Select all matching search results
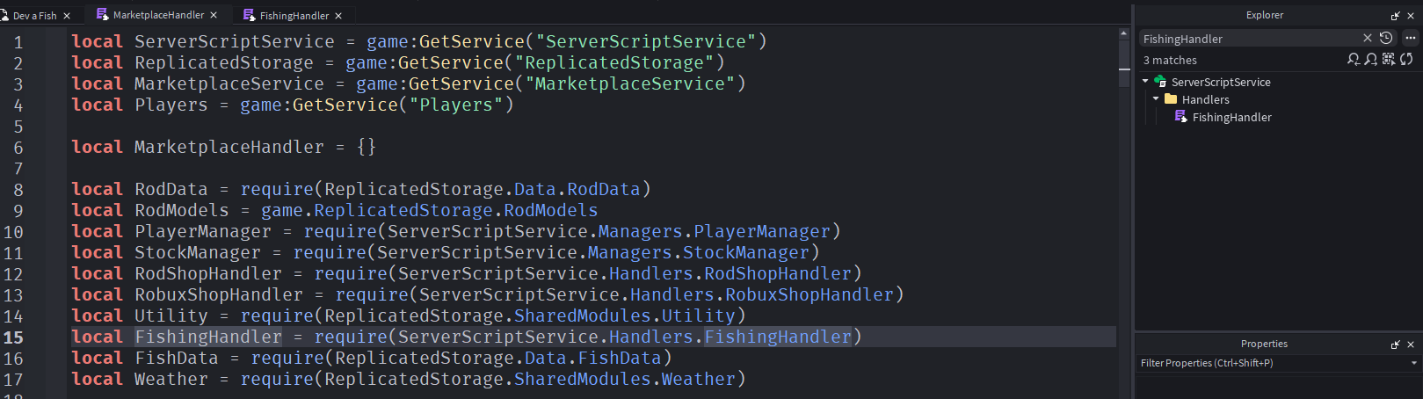Screen dimensions: 1423x399 click(x=1389, y=60)
